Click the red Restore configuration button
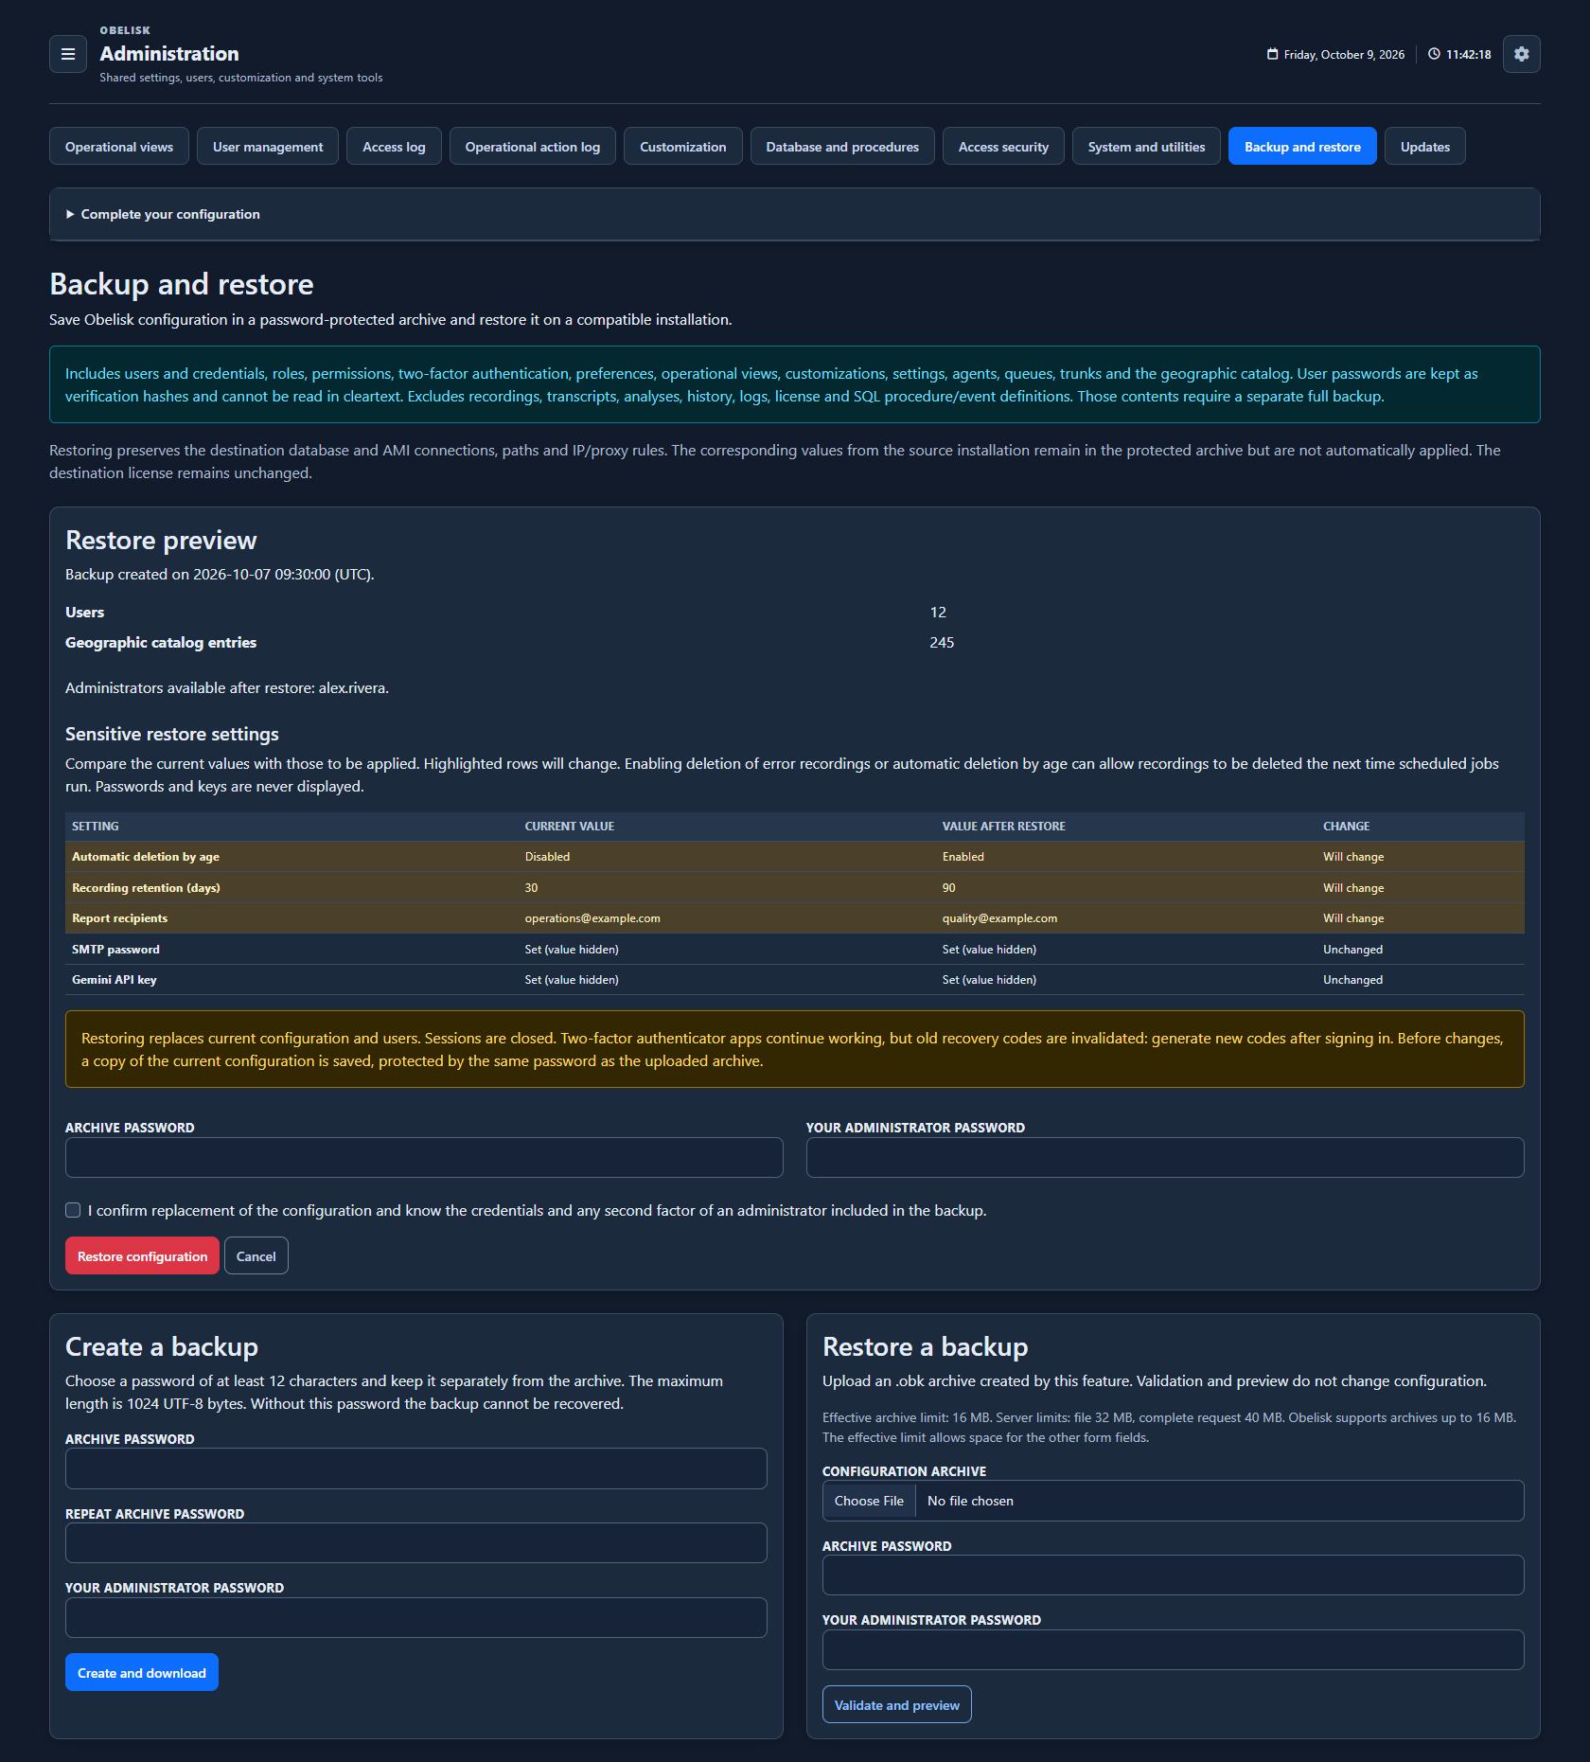The width and height of the screenshot is (1590, 1762). coord(142,1256)
